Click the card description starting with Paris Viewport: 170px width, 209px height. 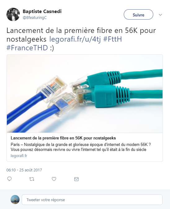coord(81,147)
